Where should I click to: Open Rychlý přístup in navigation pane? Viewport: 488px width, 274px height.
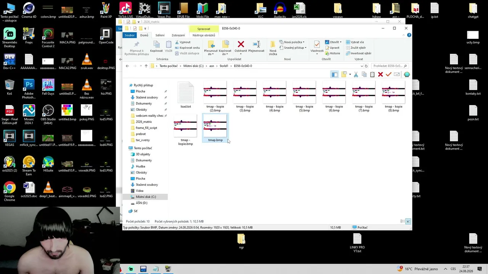click(x=143, y=85)
